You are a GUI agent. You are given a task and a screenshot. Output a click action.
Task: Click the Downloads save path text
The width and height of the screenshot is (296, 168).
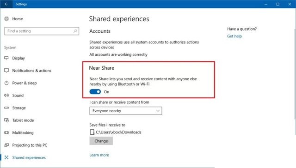coord(118,132)
